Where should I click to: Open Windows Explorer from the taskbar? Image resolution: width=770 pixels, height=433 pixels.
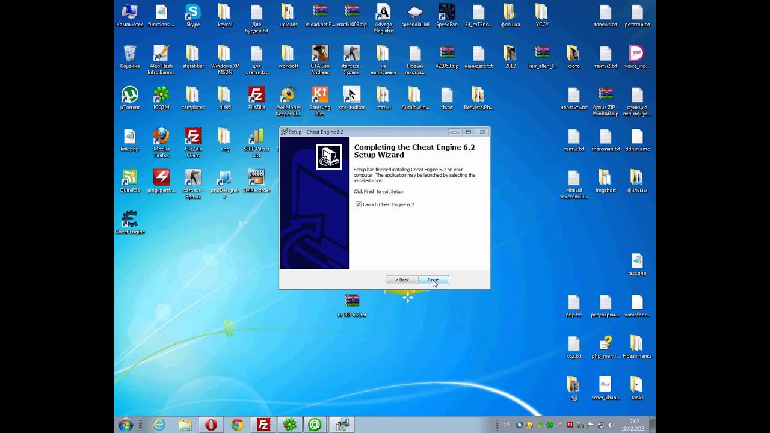tap(185, 425)
